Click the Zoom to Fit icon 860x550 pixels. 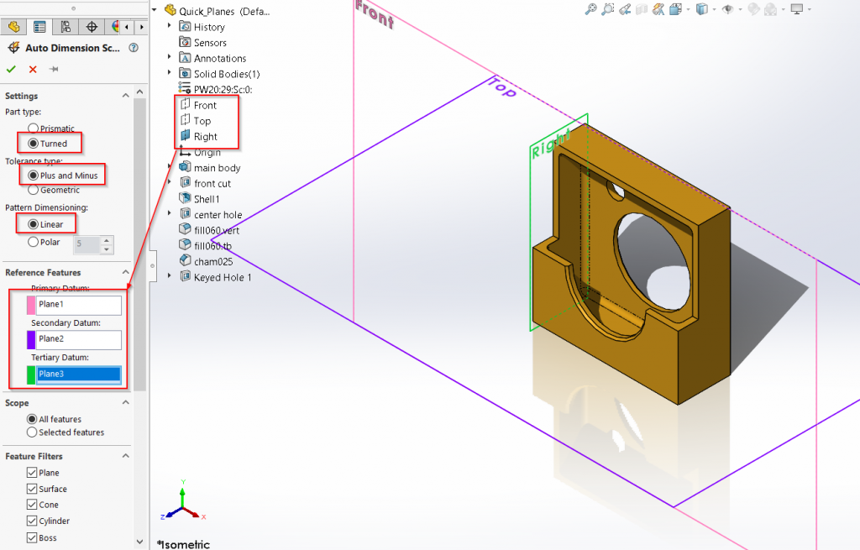[591, 9]
